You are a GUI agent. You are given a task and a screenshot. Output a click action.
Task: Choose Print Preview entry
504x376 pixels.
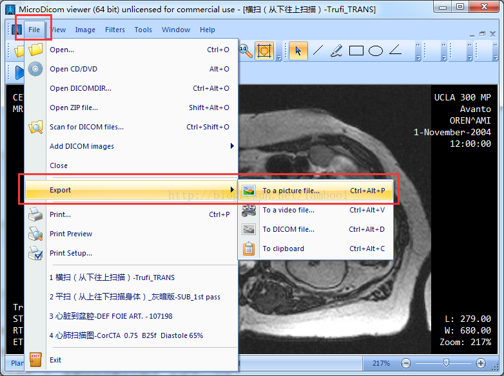click(131, 234)
